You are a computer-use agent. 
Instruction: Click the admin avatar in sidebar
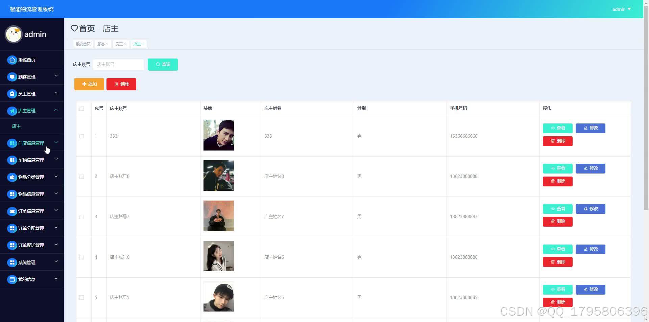(x=14, y=34)
